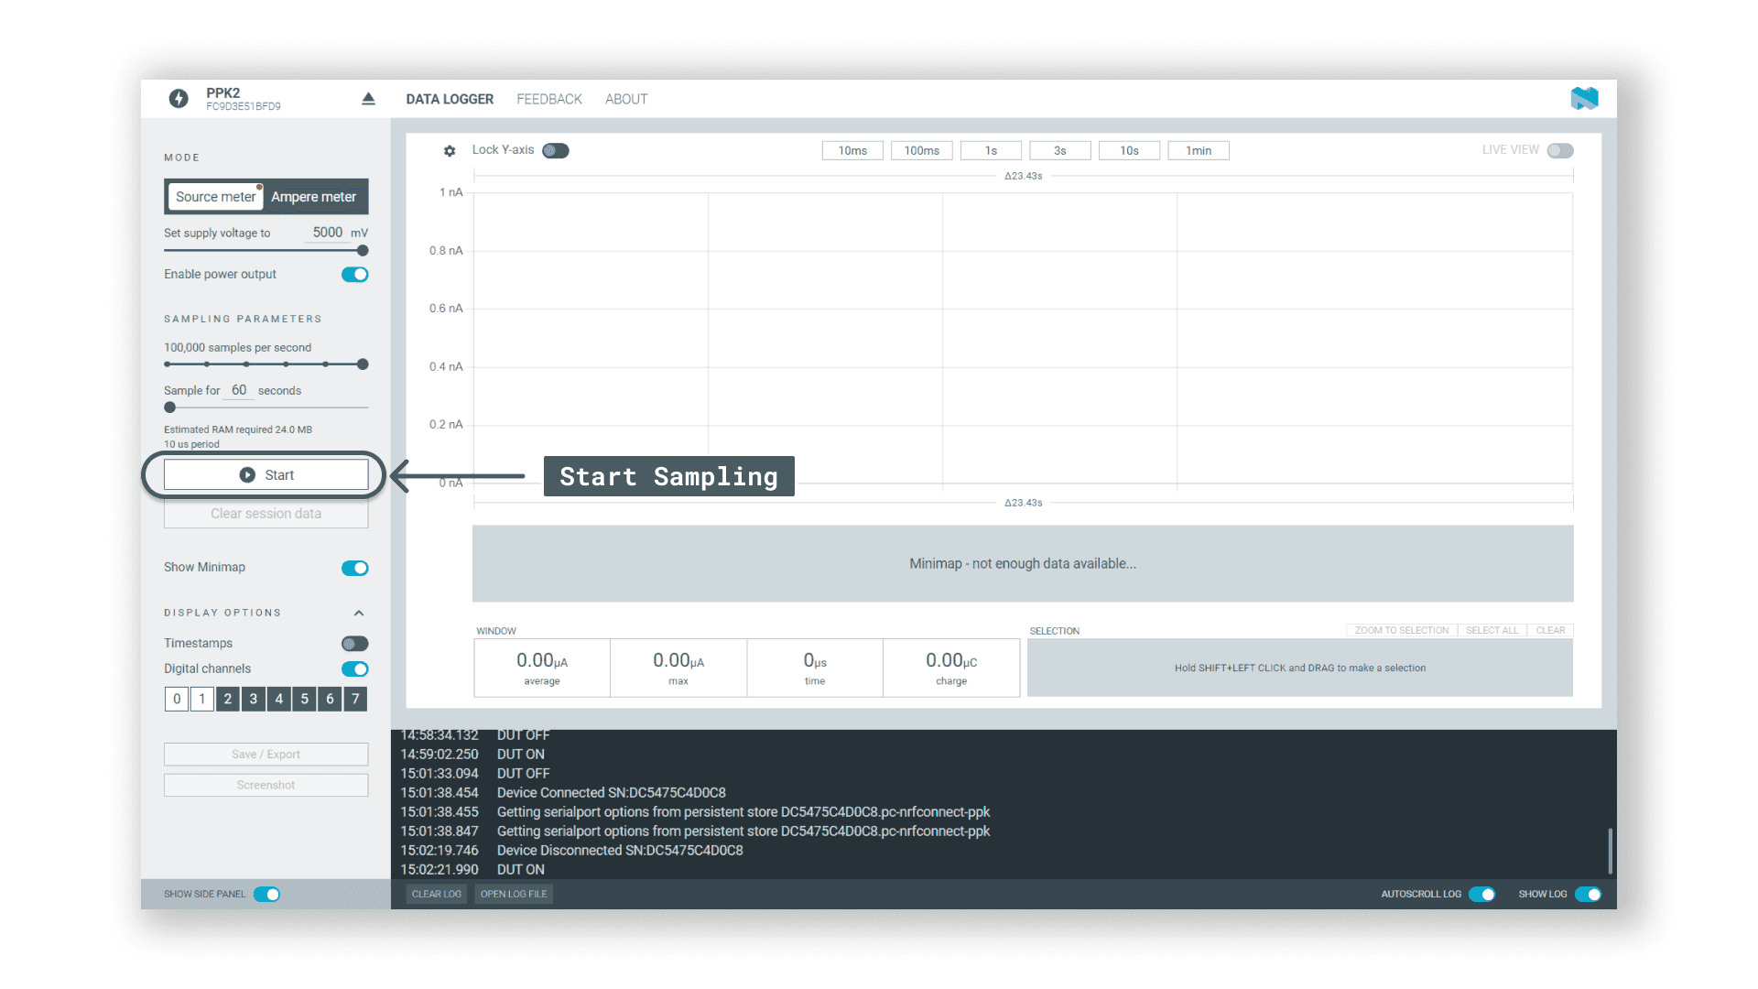Open the Feedback tab
This screenshot has width=1758, height=989.
click(x=548, y=99)
